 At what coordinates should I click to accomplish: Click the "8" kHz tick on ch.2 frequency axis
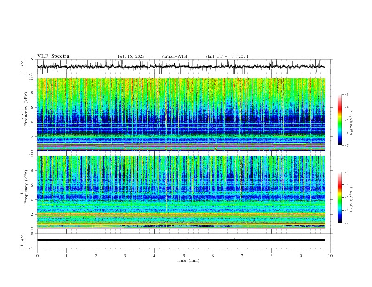pos(33,171)
